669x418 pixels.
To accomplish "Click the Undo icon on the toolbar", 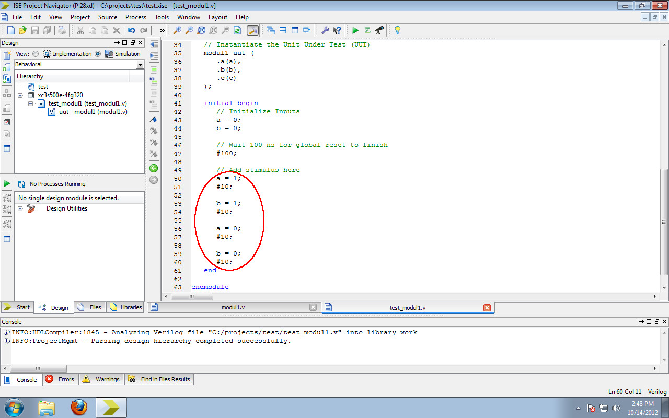I will (x=132, y=30).
